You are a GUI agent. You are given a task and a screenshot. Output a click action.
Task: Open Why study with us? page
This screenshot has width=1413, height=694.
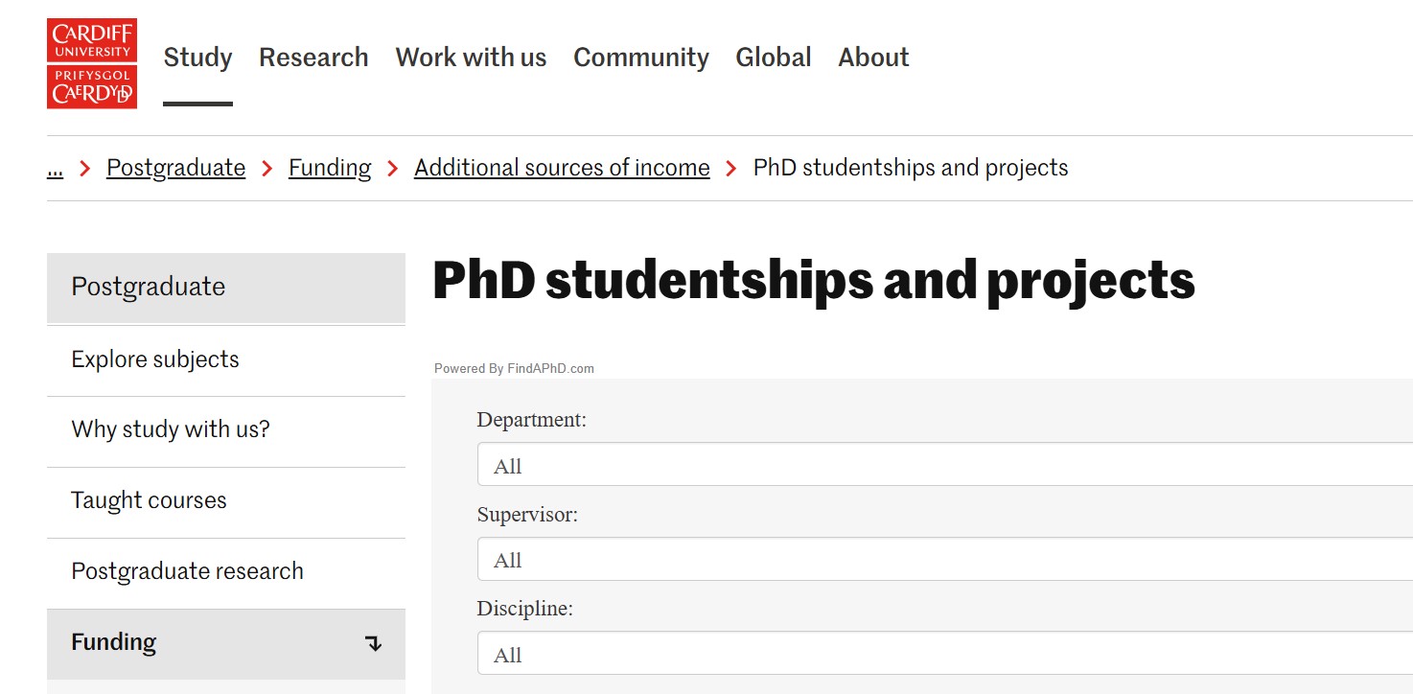(171, 429)
